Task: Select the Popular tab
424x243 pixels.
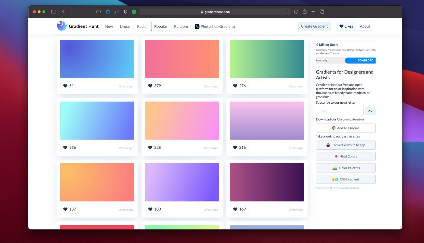Action: coord(161,27)
